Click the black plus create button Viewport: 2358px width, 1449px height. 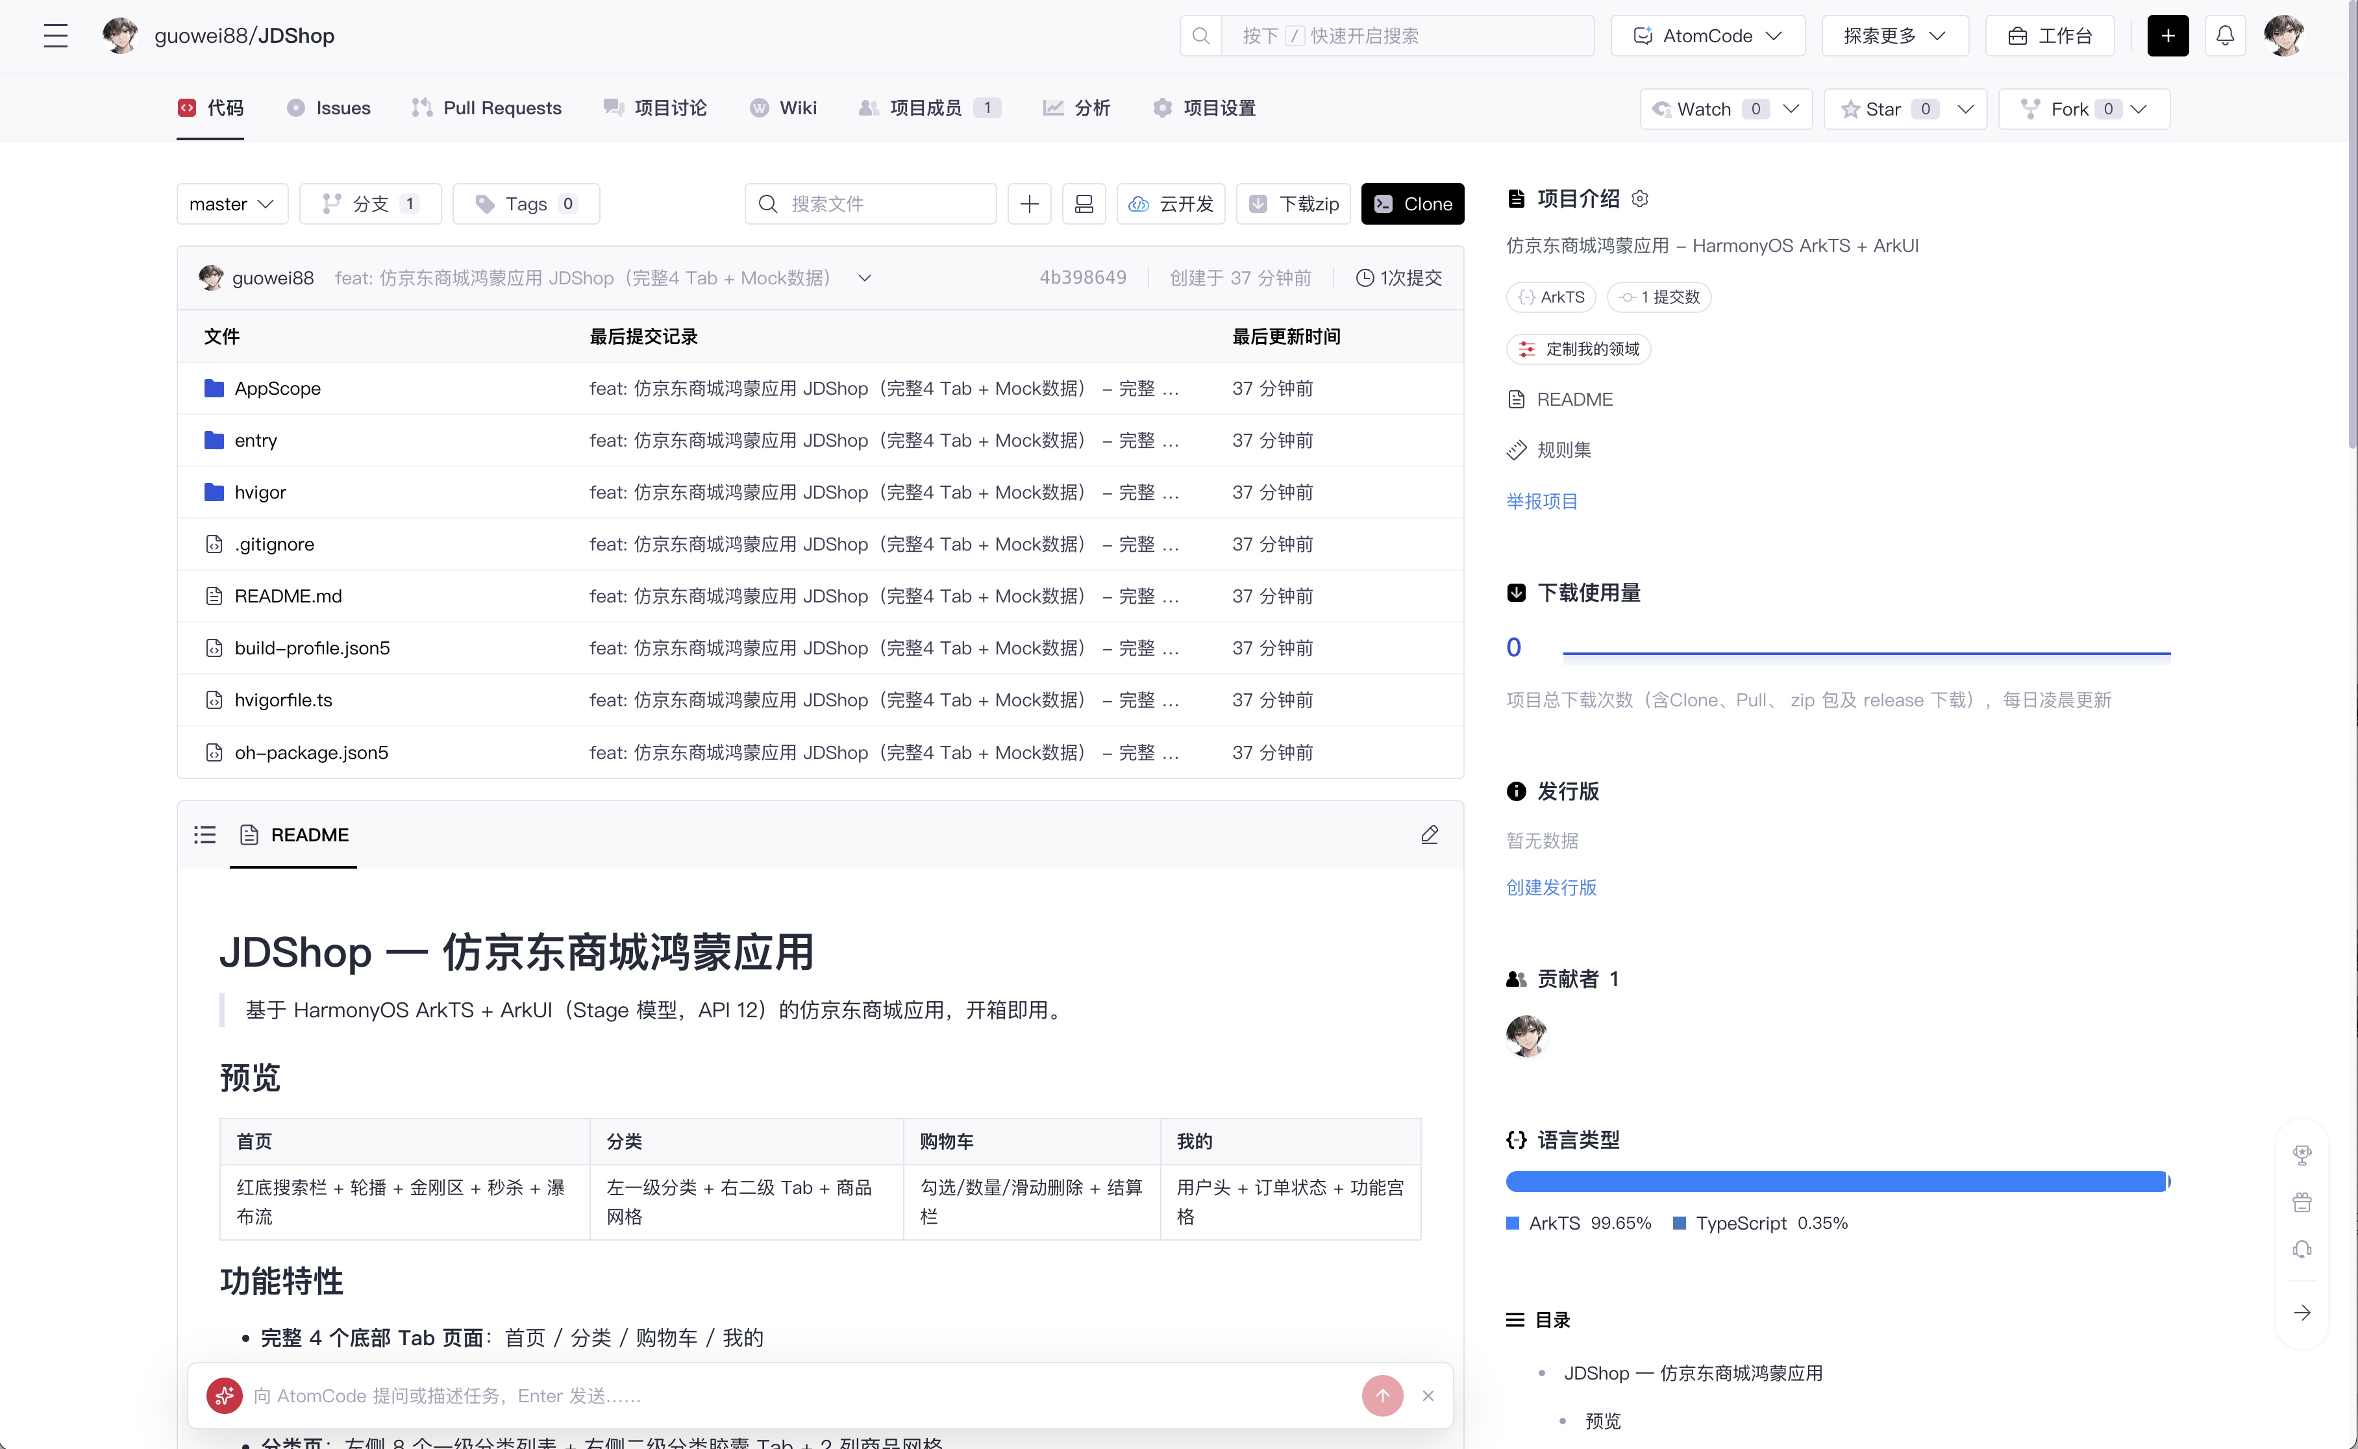coord(2167,36)
